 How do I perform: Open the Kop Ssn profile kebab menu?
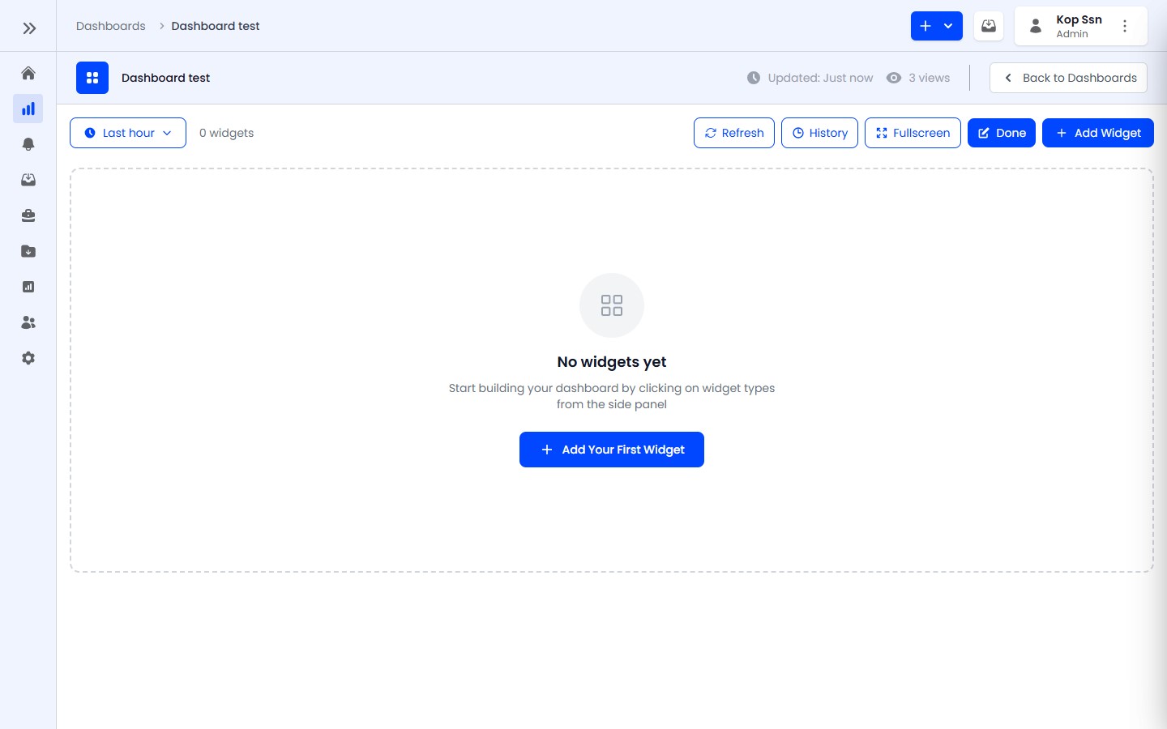(x=1125, y=26)
